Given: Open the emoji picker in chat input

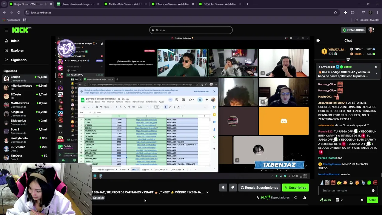Looking at the screenshot, I should pos(373,191).
